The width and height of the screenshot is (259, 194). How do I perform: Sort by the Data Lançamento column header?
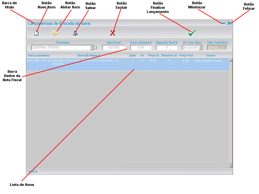39,56
